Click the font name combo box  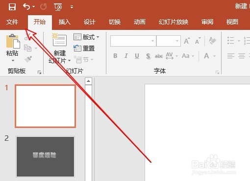[133, 41]
